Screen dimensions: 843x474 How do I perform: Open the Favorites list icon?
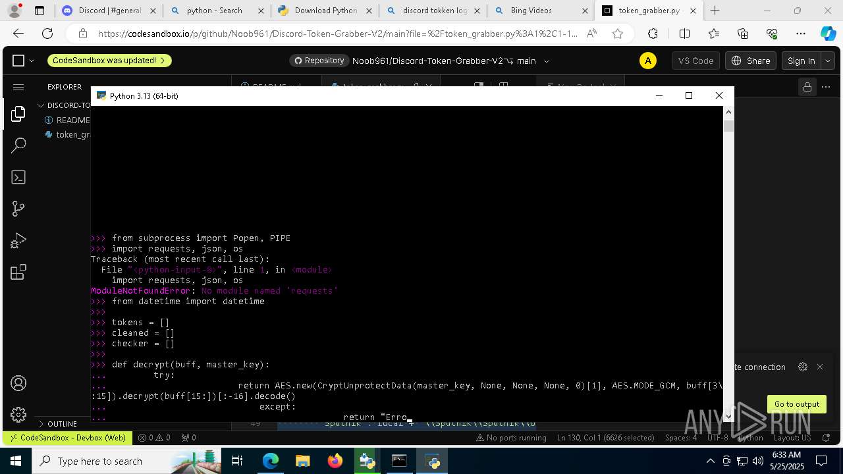click(714, 34)
